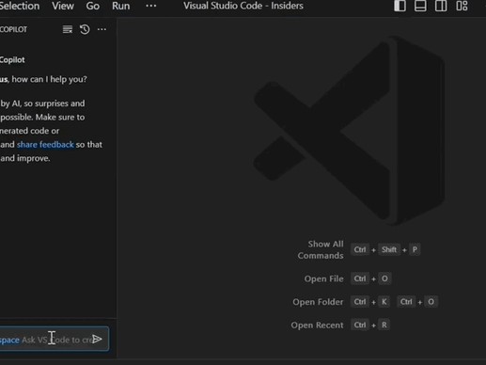Clear the Copilot chat session
The height and width of the screenshot is (365, 486).
click(x=68, y=29)
